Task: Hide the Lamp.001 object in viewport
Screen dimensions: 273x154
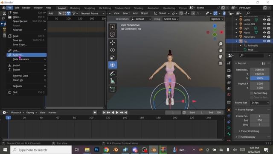Action: point(264,24)
